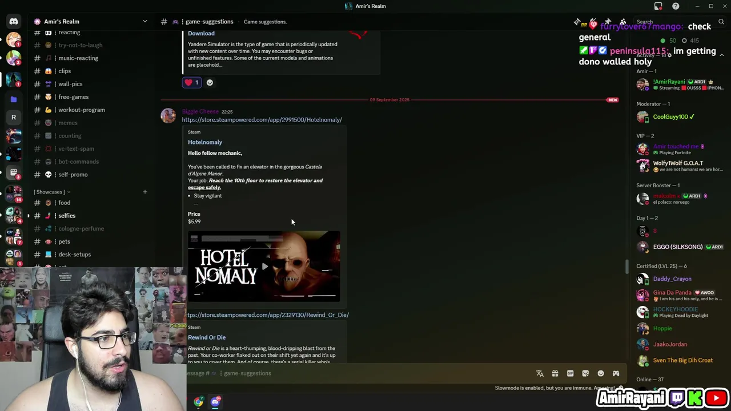The height and width of the screenshot is (411, 731).
Task: Open the server with letter R icon
Action: (x=14, y=117)
